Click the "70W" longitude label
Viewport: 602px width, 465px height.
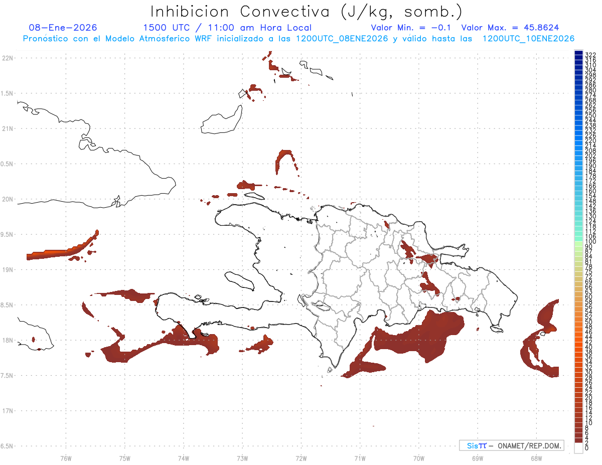click(419, 458)
